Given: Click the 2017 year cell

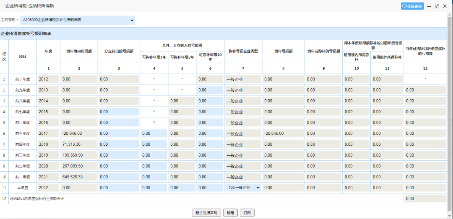Looking at the screenshot, I should tap(48, 134).
